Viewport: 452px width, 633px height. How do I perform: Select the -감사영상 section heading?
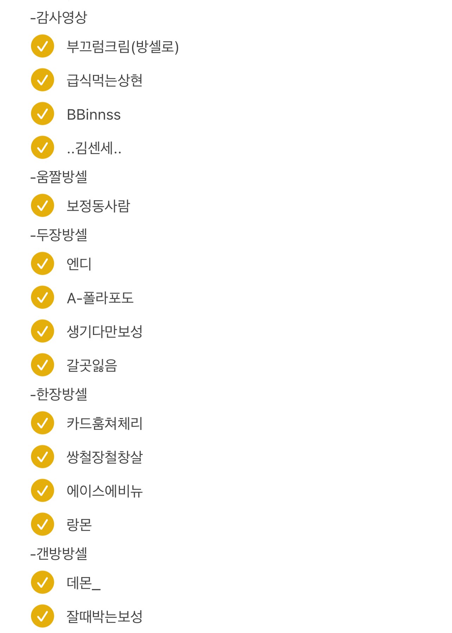pos(59,17)
